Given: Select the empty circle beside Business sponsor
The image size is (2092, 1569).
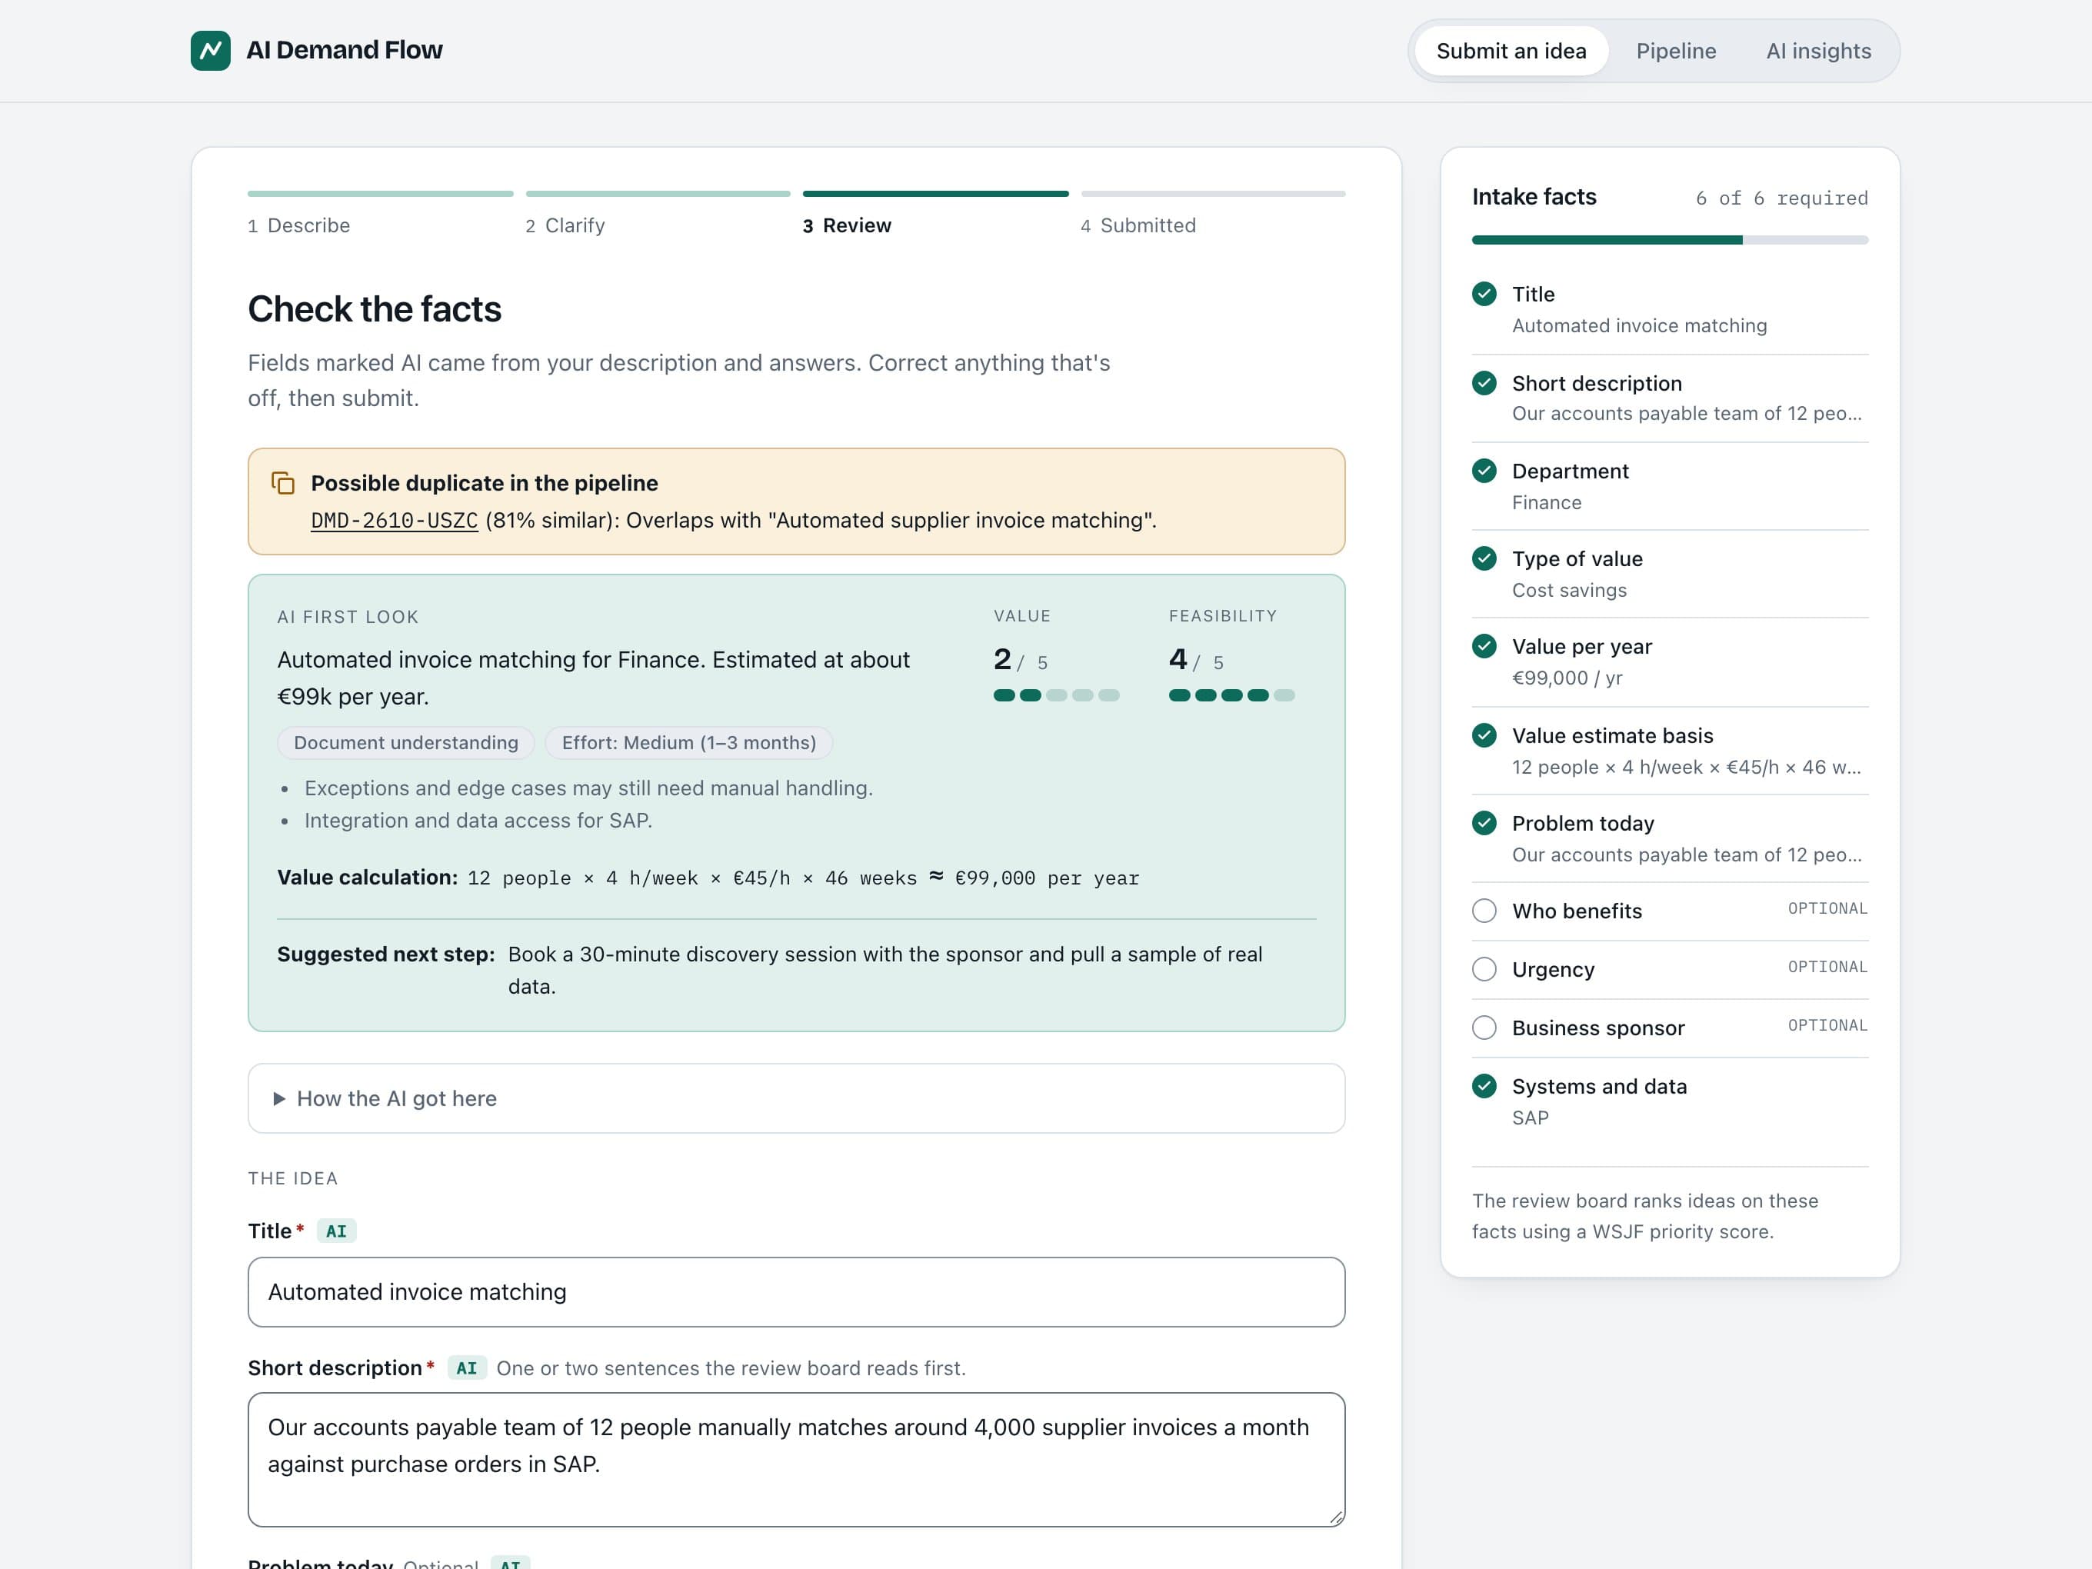Looking at the screenshot, I should pos(1484,1029).
